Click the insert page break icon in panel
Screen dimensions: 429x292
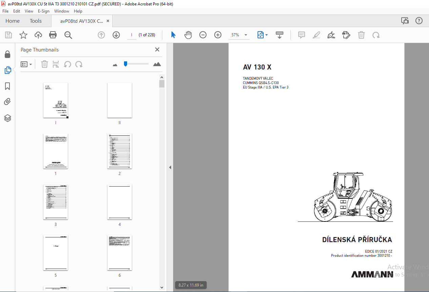coord(56,64)
